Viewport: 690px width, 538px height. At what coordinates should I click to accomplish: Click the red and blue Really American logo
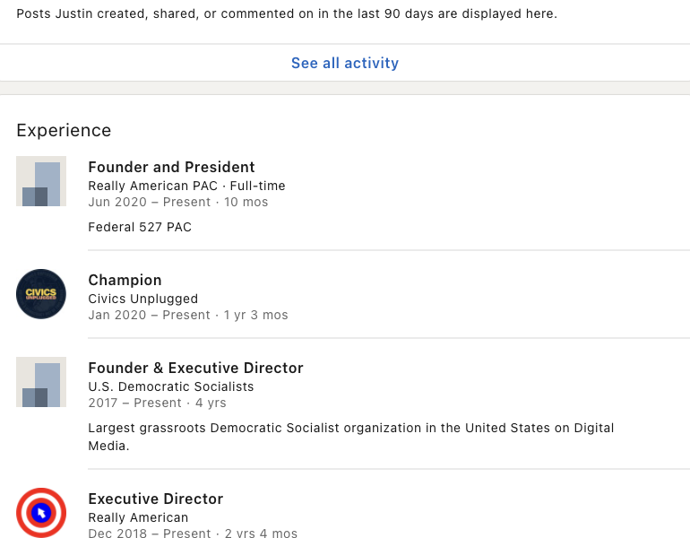[x=41, y=513]
